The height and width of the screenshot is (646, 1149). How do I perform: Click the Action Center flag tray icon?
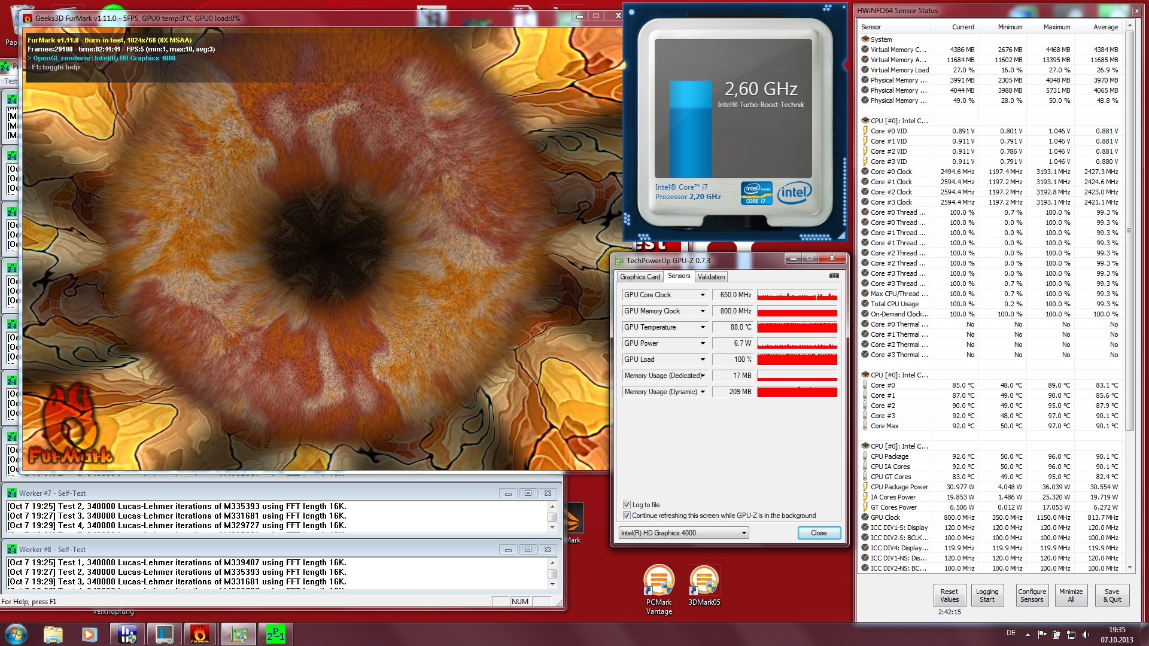[x=1042, y=634]
